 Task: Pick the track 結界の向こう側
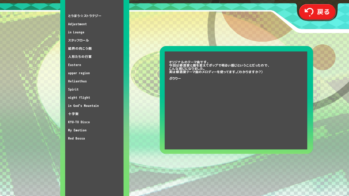80,49
